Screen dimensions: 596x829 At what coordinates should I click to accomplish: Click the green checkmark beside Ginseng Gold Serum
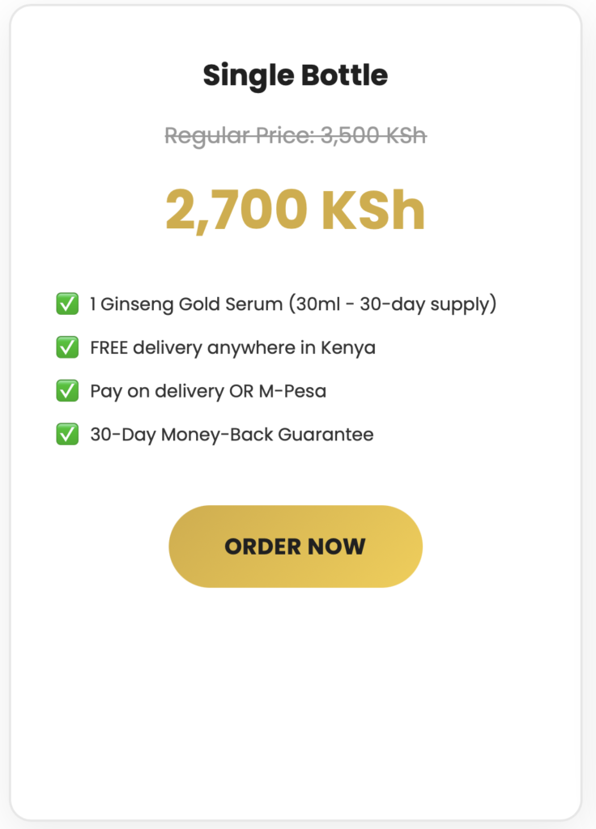tap(67, 304)
